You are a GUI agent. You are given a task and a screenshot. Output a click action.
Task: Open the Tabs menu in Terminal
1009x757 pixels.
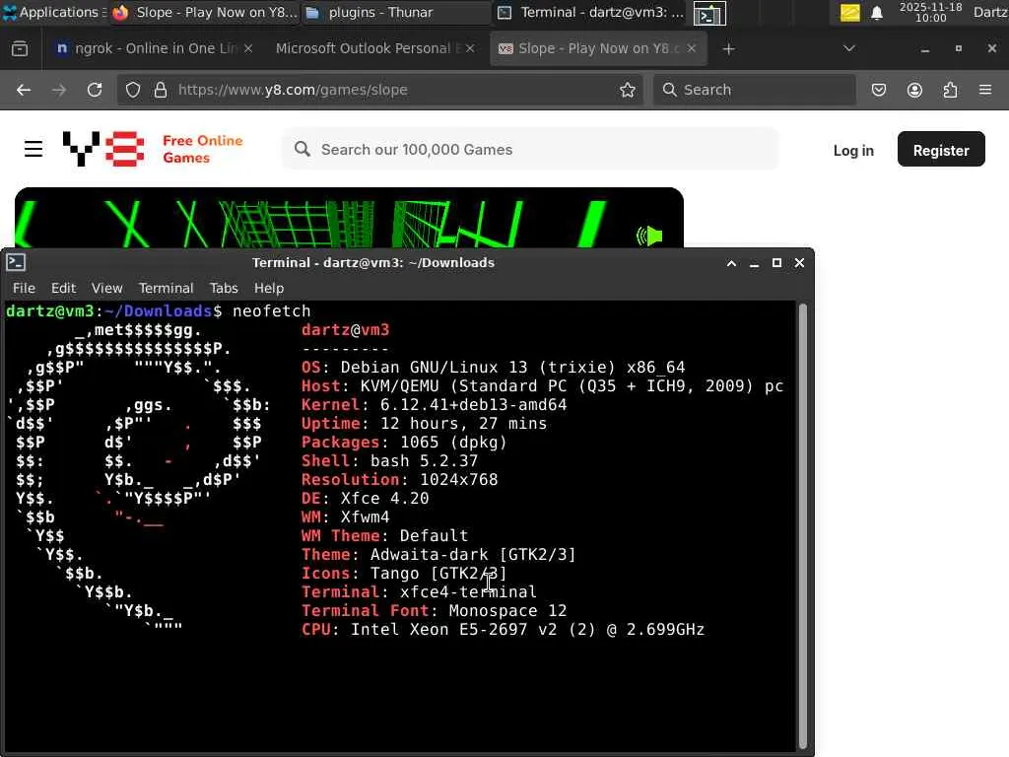(x=224, y=288)
